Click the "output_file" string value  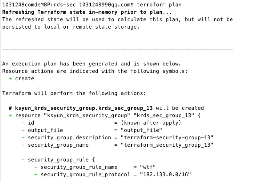pos(141,130)
